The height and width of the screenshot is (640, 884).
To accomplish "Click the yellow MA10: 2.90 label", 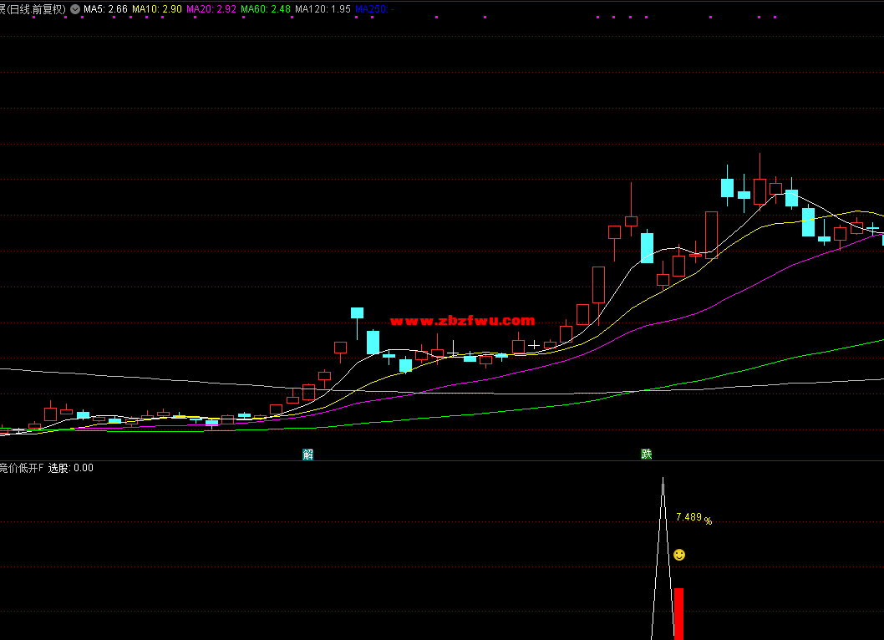I will click(157, 9).
